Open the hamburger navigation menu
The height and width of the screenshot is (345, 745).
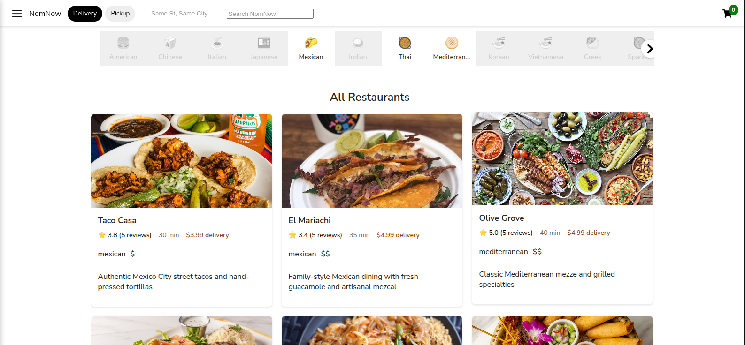(17, 14)
